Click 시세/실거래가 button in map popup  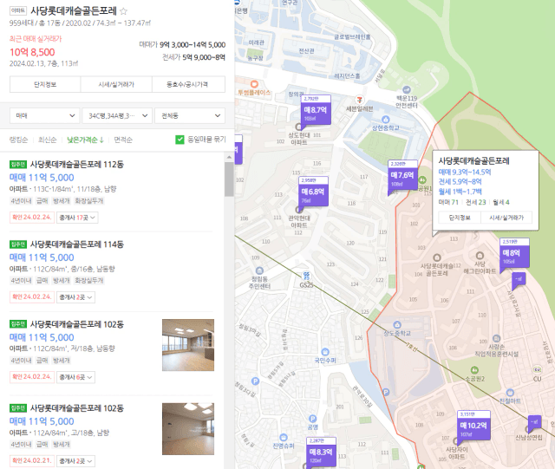tap(506, 218)
